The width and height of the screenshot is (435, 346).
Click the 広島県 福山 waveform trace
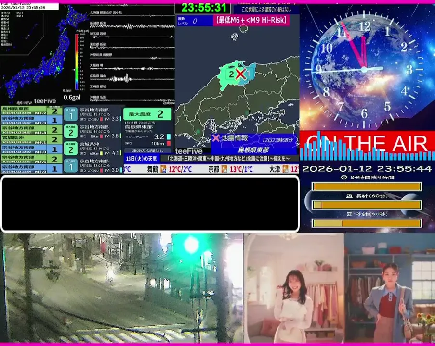132,79
